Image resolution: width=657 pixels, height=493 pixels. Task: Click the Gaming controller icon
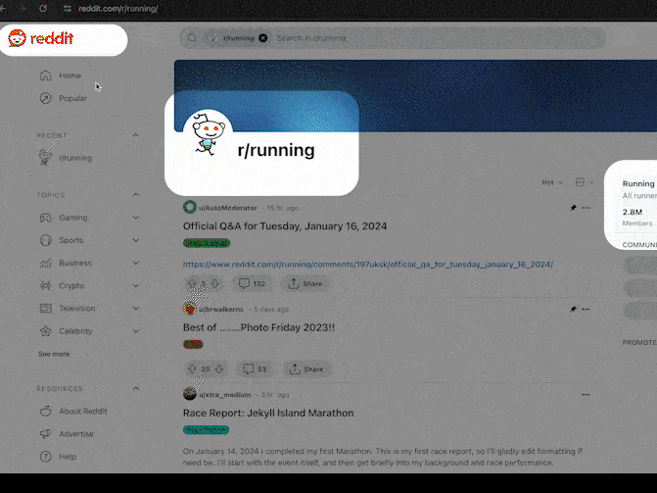point(46,218)
